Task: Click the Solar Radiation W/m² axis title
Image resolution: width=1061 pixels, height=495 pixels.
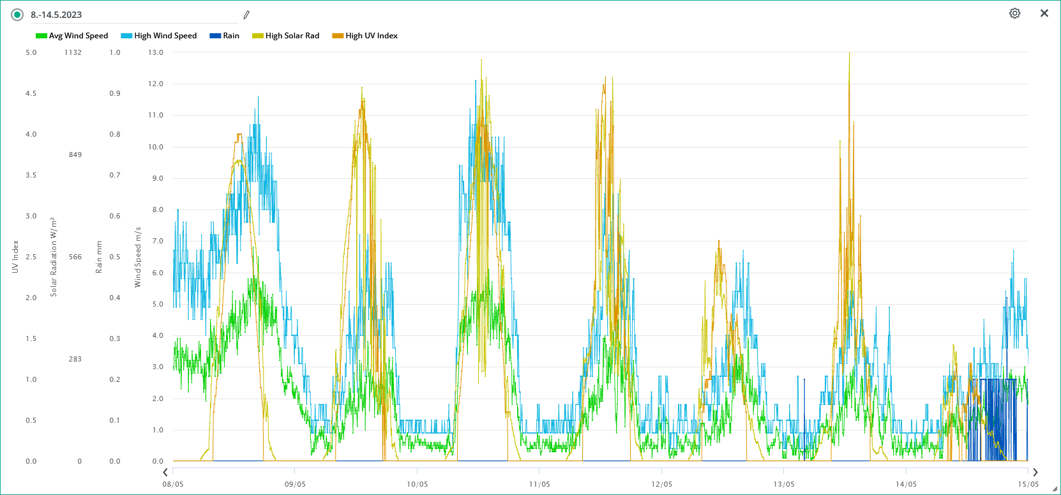Action: coord(54,257)
